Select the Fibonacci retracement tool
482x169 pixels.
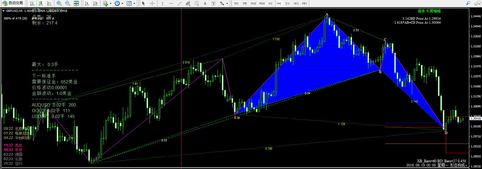click(x=196, y=3)
